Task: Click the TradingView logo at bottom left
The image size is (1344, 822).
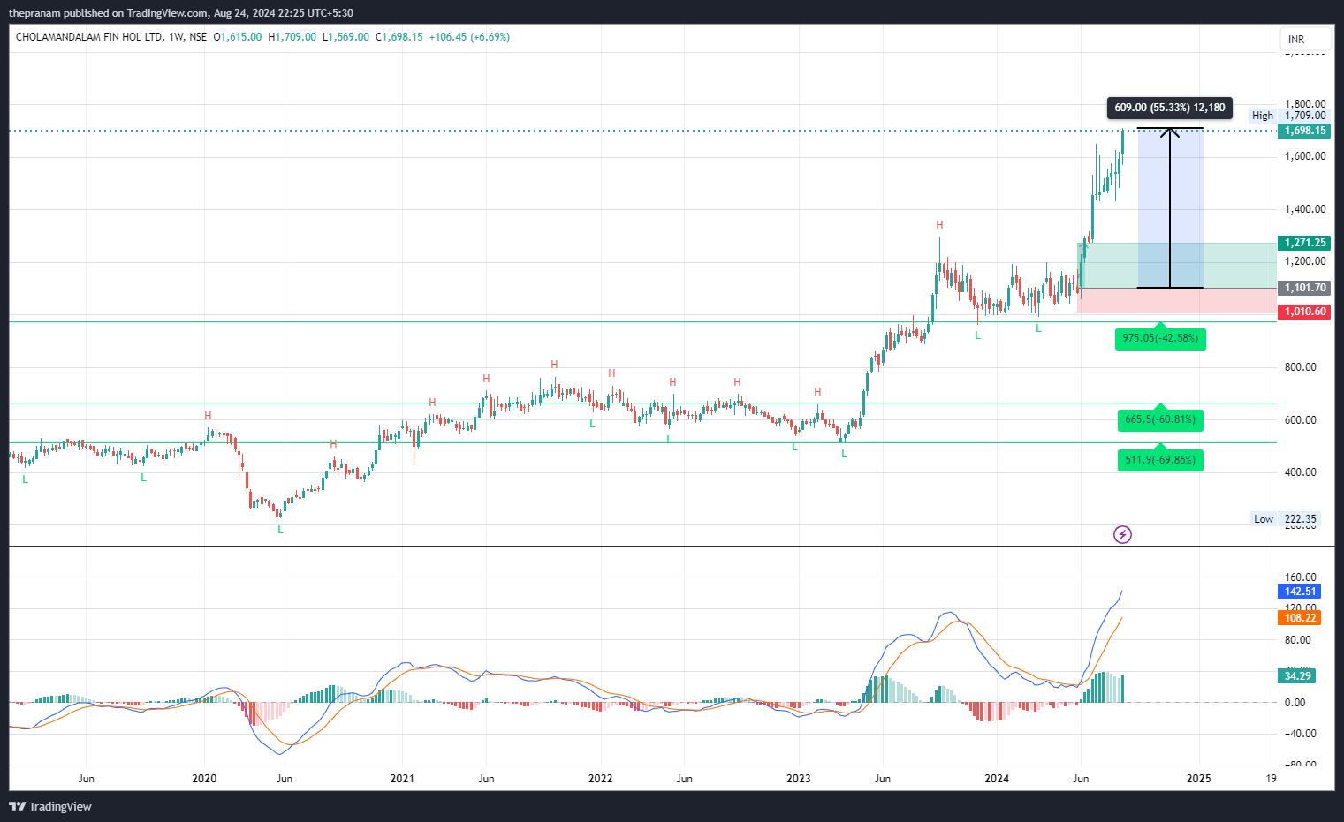Action: point(50,806)
